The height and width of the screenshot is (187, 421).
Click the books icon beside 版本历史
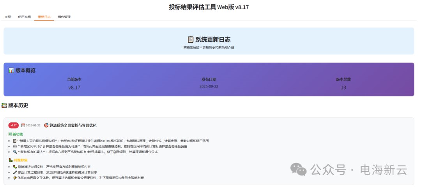pos(4,105)
